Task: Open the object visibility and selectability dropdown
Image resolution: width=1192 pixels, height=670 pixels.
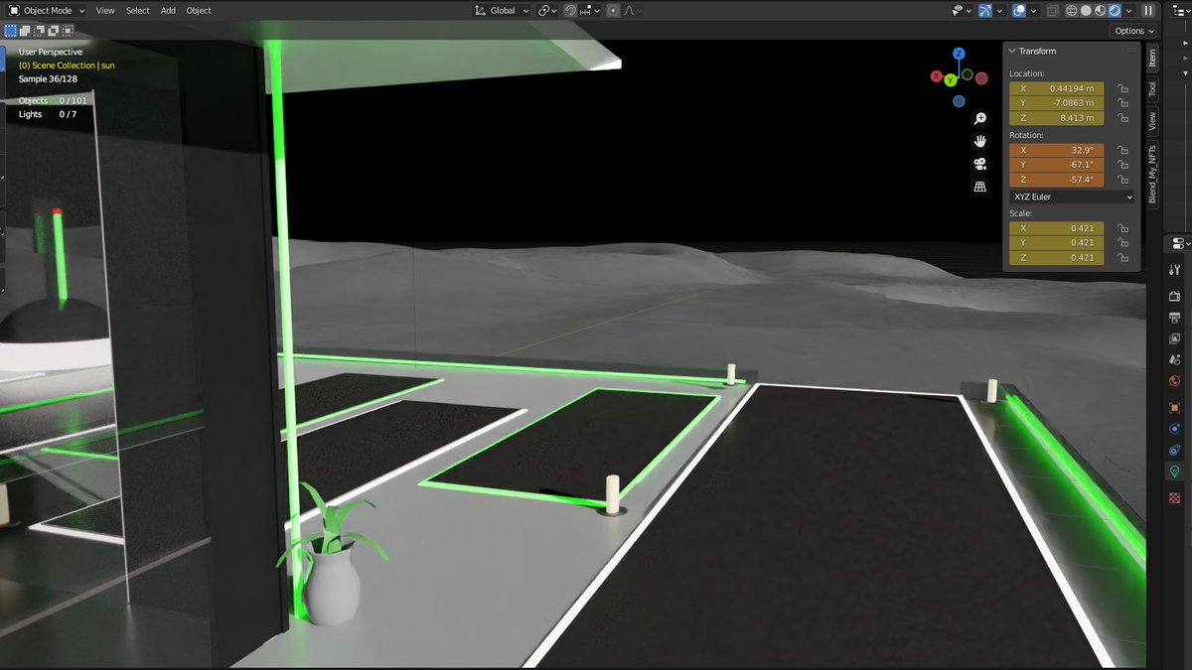Action: click(960, 11)
